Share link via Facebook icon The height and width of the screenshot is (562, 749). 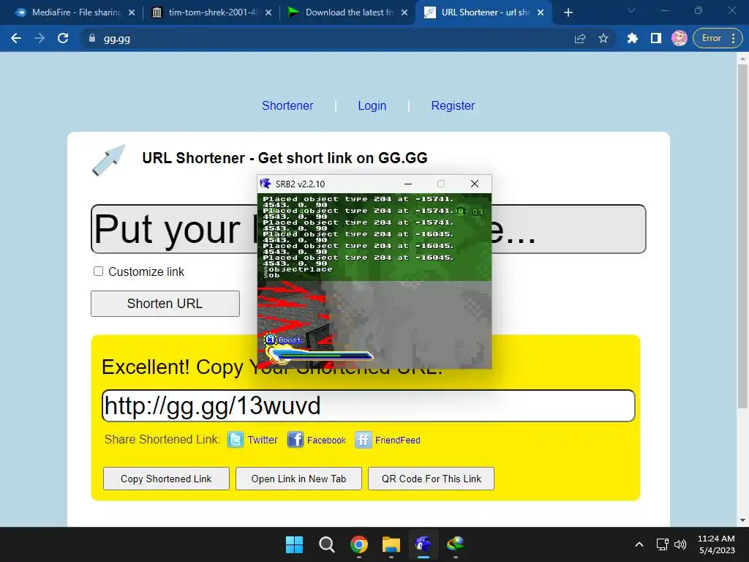pos(296,439)
